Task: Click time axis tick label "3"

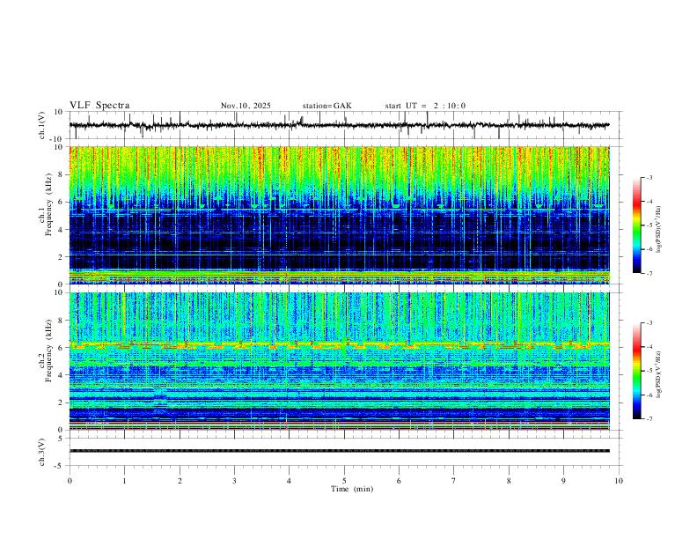Action: point(234,481)
